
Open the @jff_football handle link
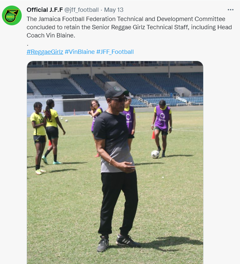pos(82,10)
